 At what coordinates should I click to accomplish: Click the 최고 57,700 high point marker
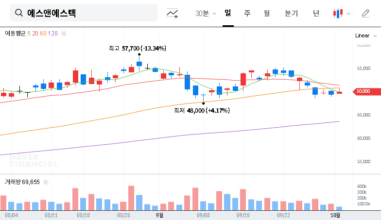[x=139, y=54]
